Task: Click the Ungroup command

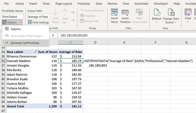Action: click(x=87, y=16)
